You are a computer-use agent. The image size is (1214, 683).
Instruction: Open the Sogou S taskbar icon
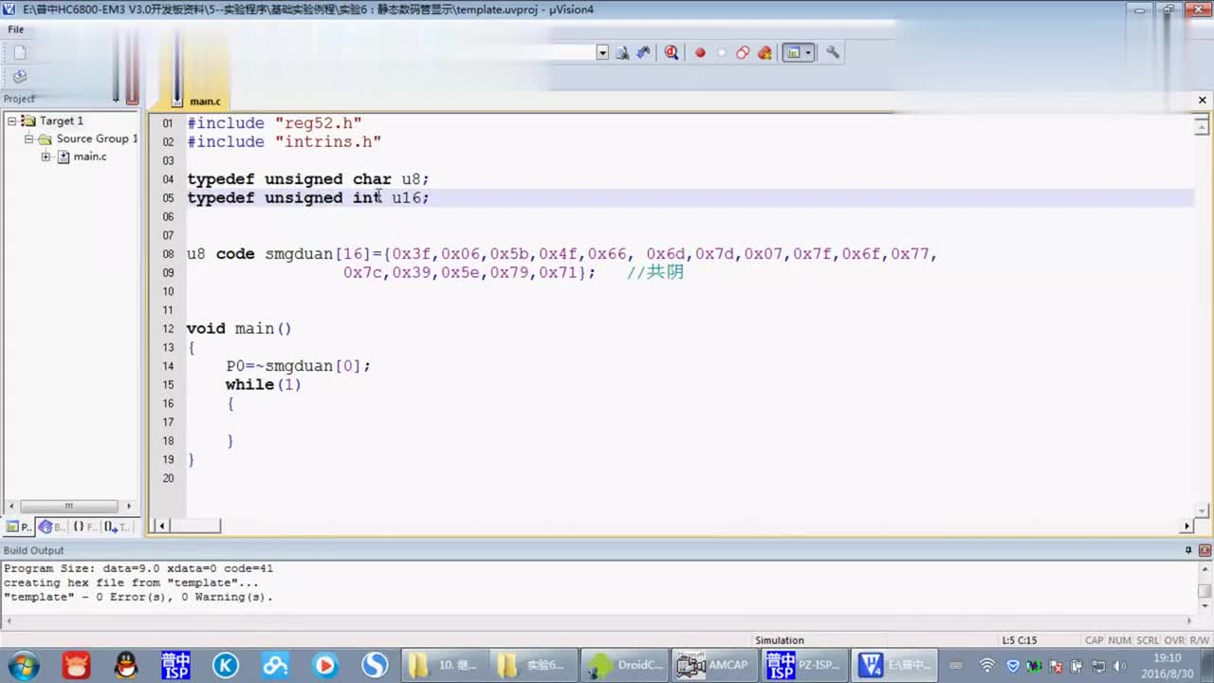[375, 665]
